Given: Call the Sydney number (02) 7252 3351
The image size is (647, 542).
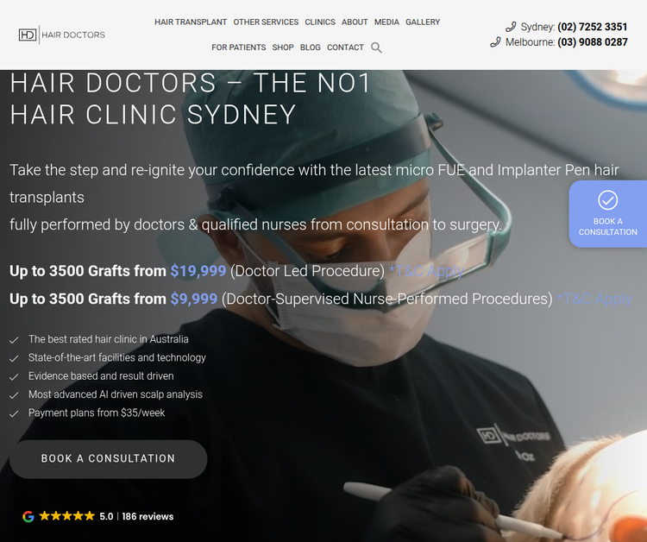Looking at the screenshot, I should [592, 27].
